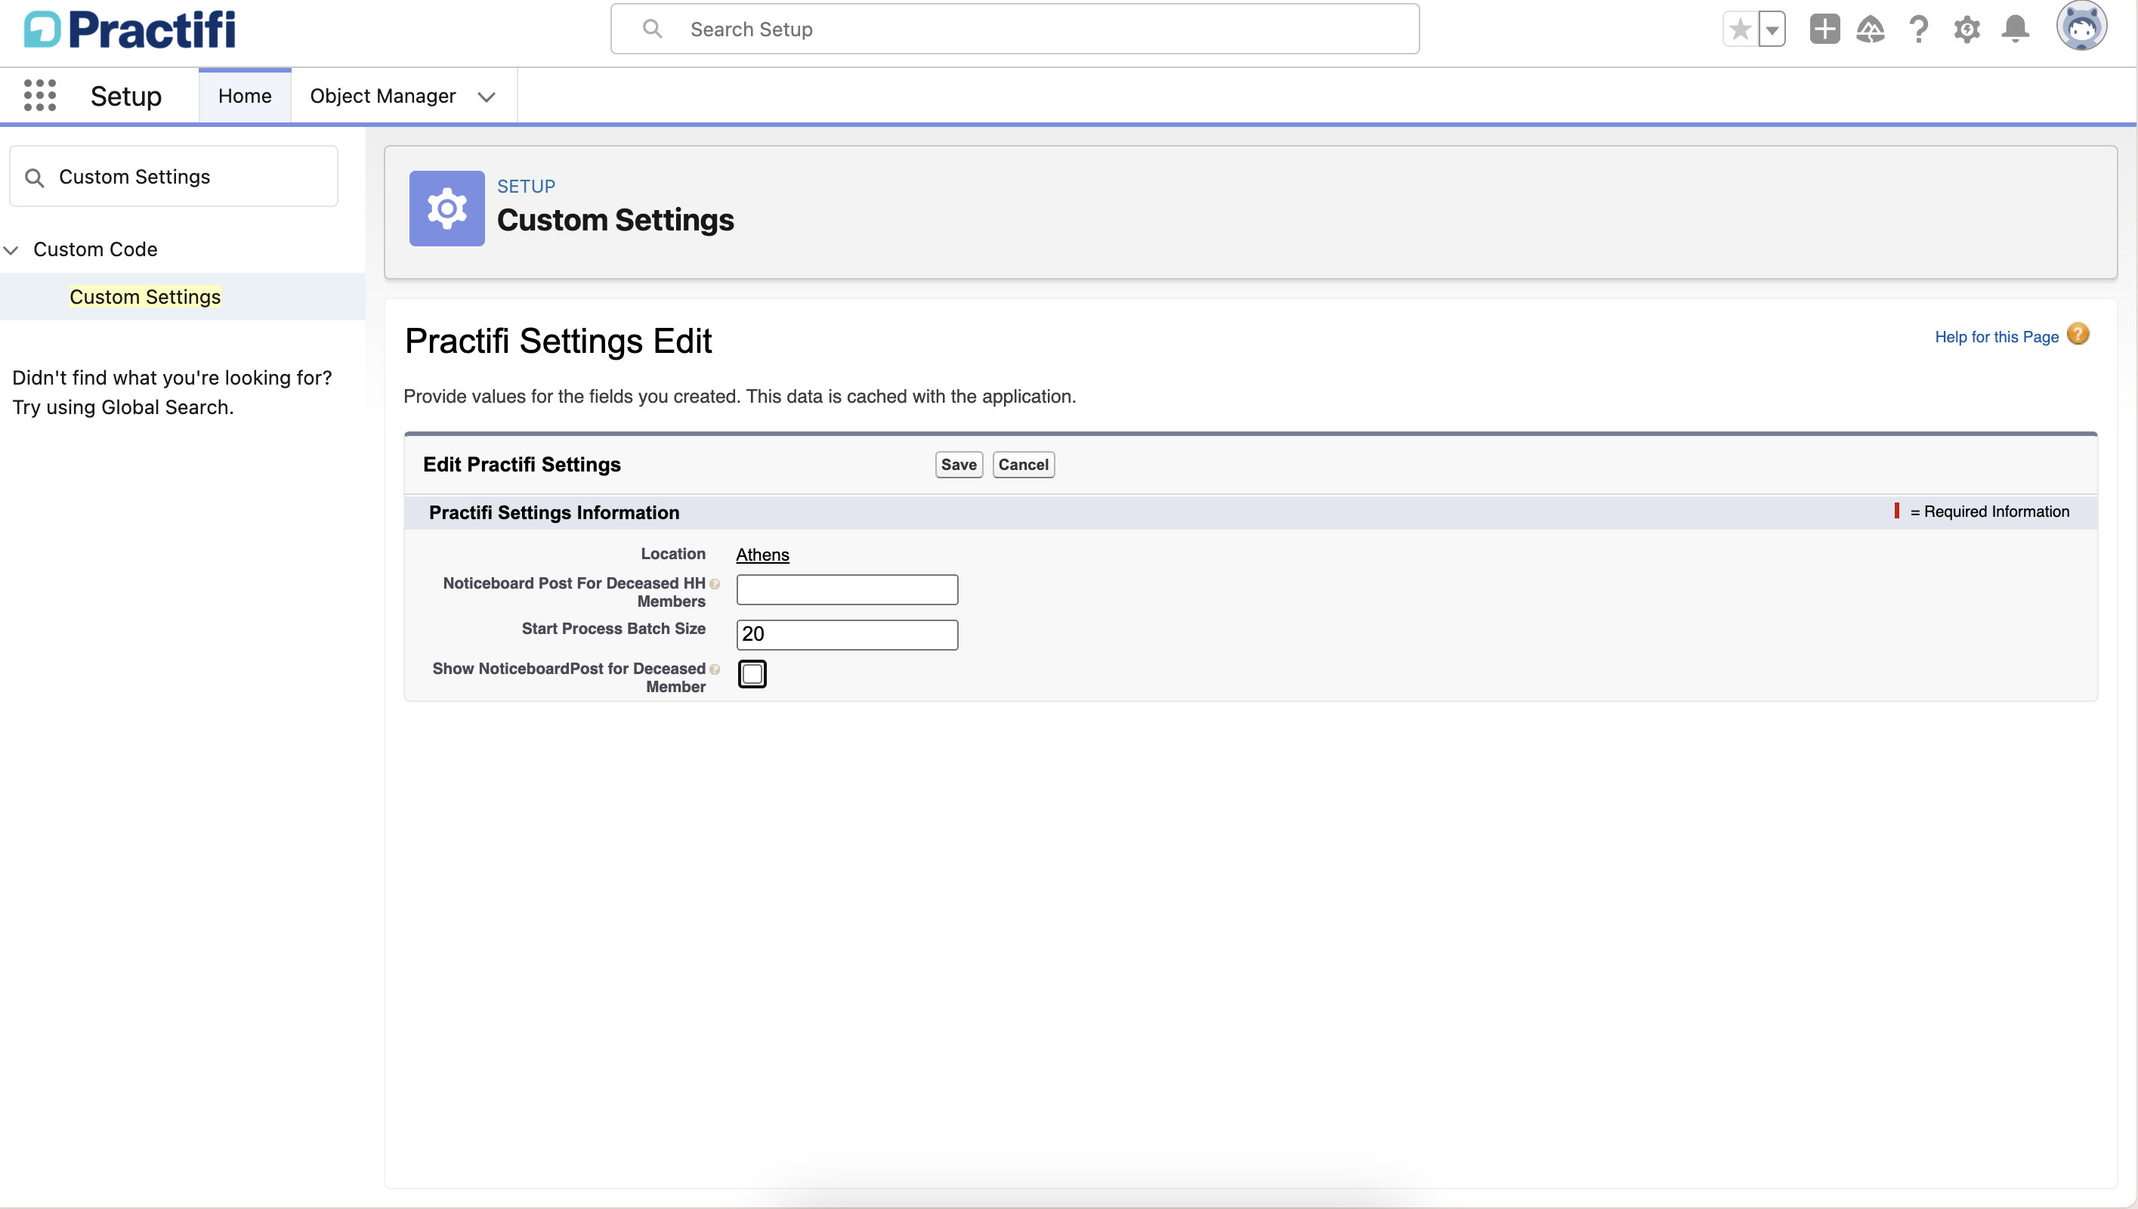Viewport: 2138px width, 1209px height.
Task: Switch to the Home tab
Action: click(245, 96)
